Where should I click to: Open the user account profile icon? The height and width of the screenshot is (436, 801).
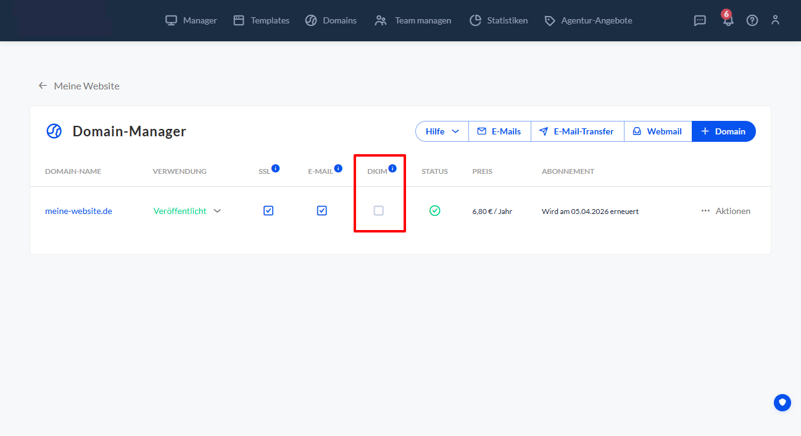click(x=776, y=20)
